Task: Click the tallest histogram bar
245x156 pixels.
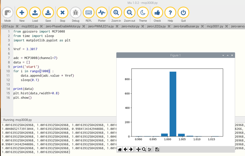Action: 173,104
